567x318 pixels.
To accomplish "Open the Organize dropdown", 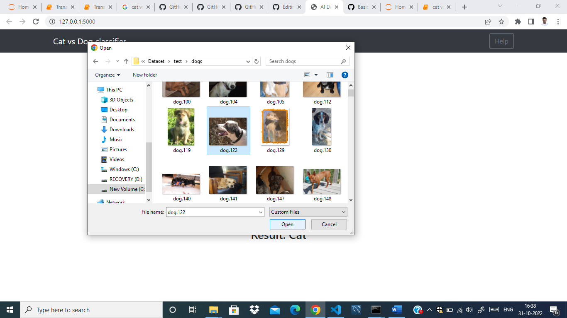I will [x=107, y=75].
